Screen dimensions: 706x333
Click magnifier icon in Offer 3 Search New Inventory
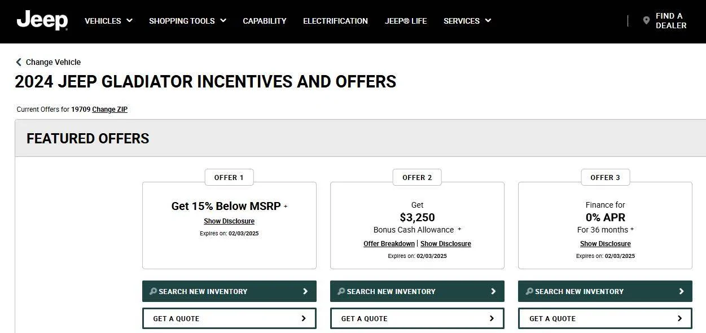click(529, 291)
